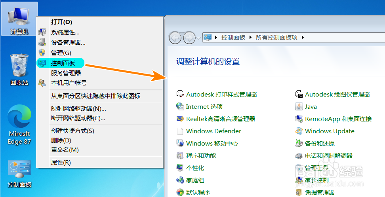Click the Autodesk 打印样式管理器 printer icon
The height and width of the screenshot is (197, 385).
(x=180, y=94)
